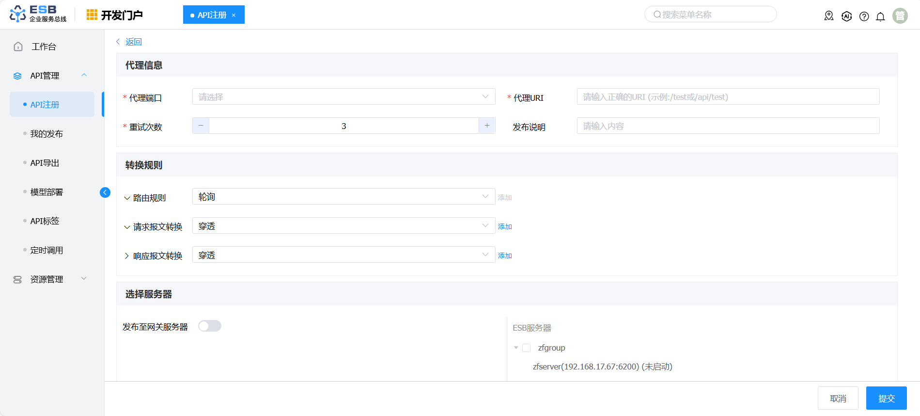This screenshot has width=920, height=416.
Task: Expand the 资源管理 menu
Action: (47, 279)
